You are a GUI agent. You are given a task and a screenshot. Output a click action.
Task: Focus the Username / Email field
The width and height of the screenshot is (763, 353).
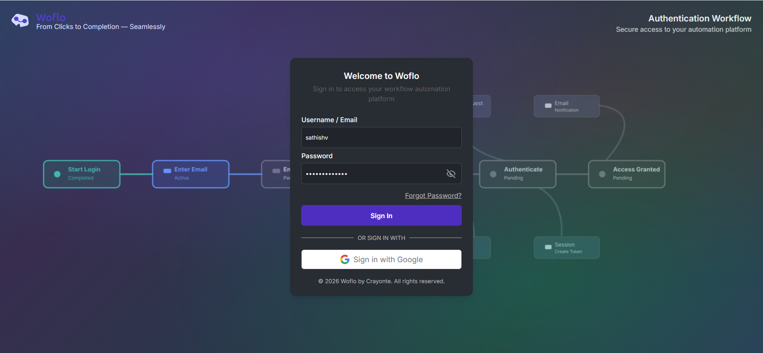pos(381,138)
